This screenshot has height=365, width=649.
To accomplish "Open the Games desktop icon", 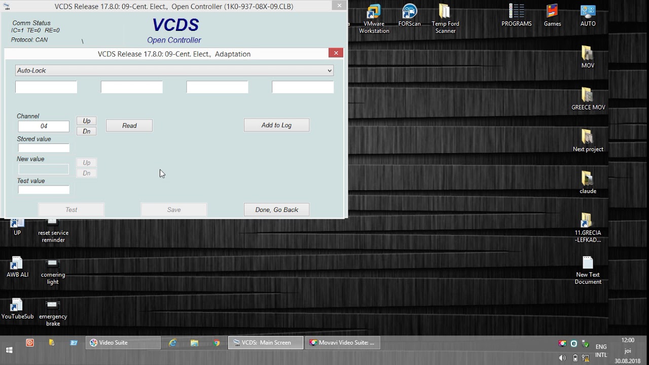I will 552,16.
